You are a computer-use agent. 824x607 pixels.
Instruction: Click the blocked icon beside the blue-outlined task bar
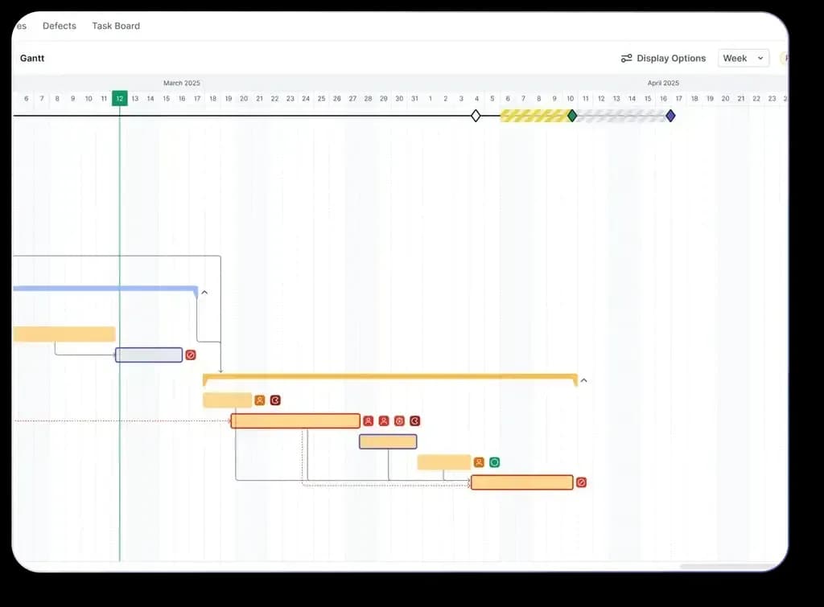click(x=191, y=355)
